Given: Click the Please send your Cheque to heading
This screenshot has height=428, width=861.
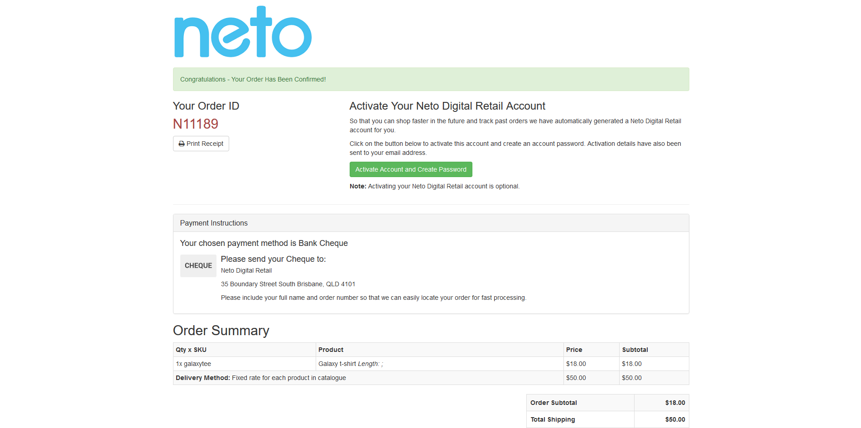Looking at the screenshot, I should pyautogui.click(x=274, y=259).
